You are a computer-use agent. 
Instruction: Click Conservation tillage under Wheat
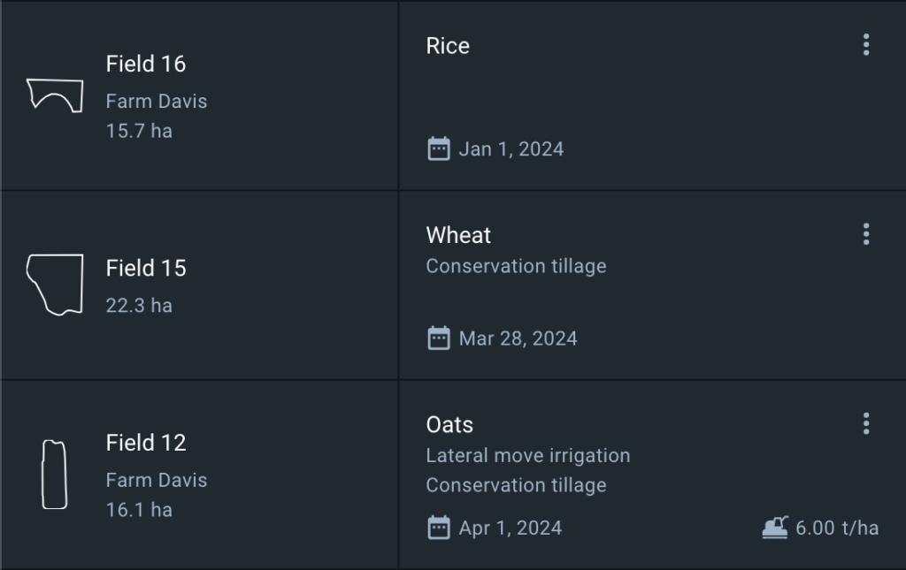[x=516, y=266]
